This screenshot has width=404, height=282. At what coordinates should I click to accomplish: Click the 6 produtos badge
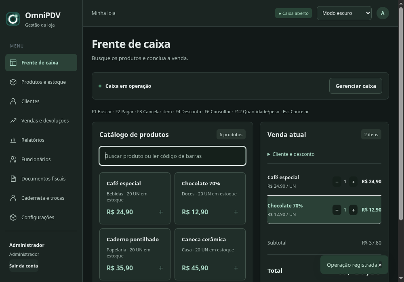tap(231, 135)
